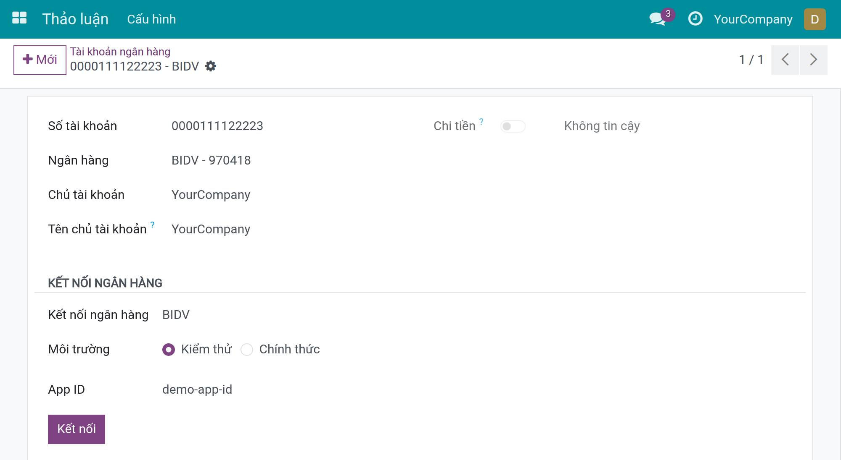
Task: Create a new record with Mới
Action: 40,60
